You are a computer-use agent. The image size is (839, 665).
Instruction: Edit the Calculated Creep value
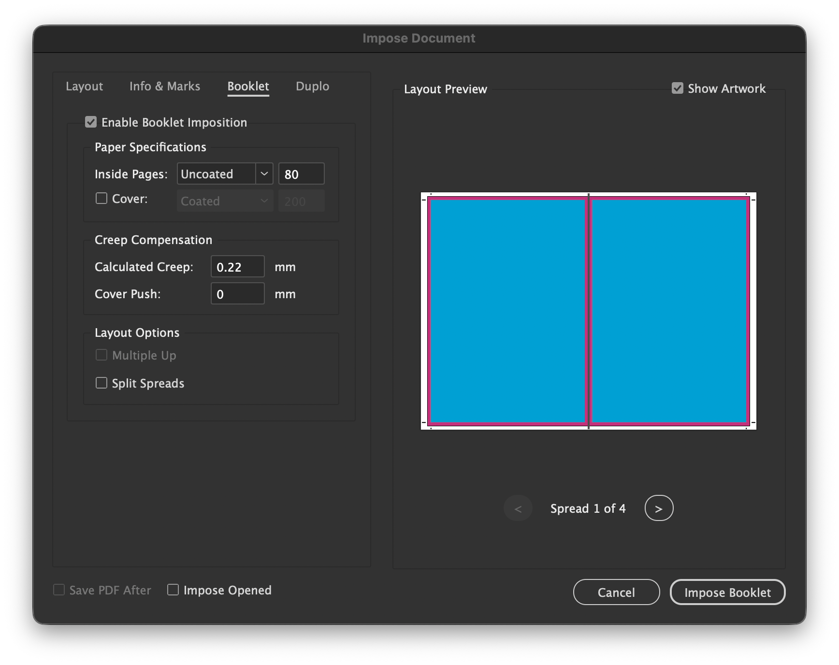click(x=237, y=266)
